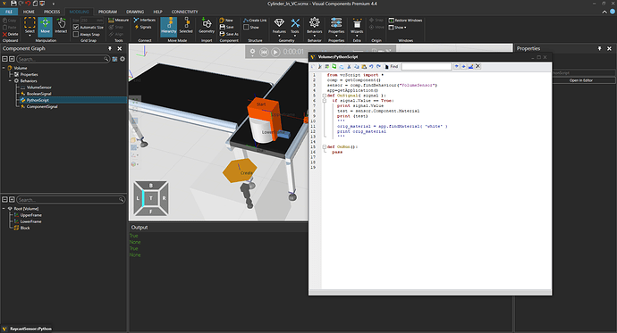The image size is (617, 333).
Task: Open Component Graph settings gear
Action: [x=123, y=59]
